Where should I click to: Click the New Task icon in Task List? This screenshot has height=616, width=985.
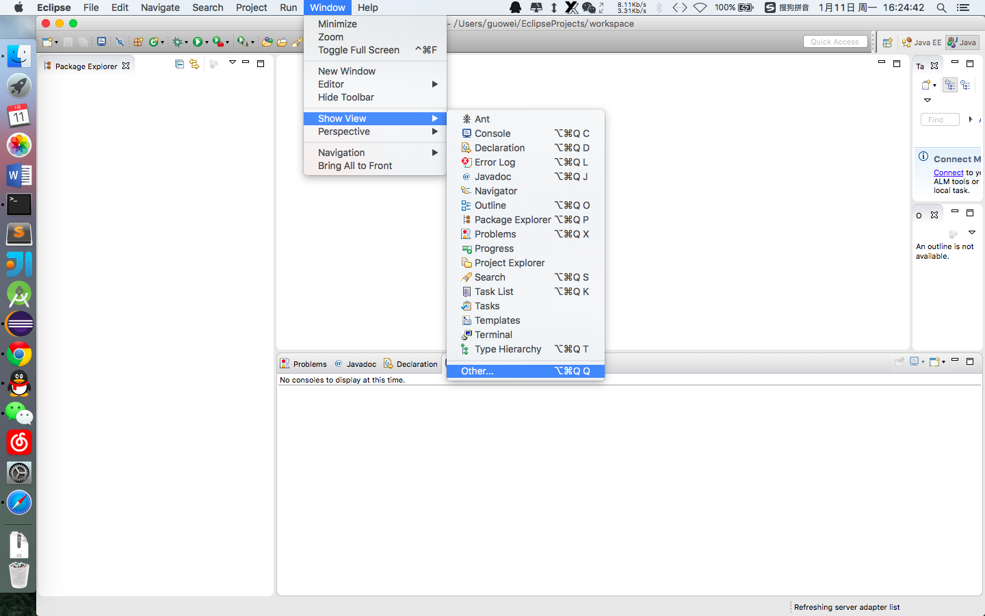[x=926, y=85]
